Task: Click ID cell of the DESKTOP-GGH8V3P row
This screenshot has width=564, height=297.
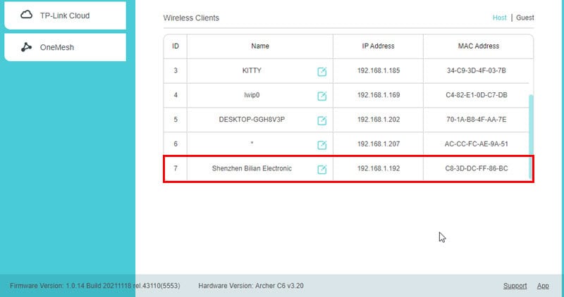Action: click(x=176, y=119)
